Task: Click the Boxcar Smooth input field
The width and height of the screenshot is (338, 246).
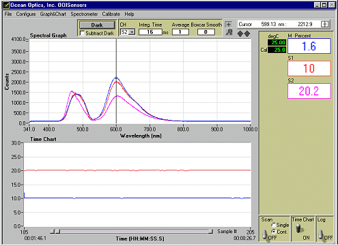Action: coord(206,32)
